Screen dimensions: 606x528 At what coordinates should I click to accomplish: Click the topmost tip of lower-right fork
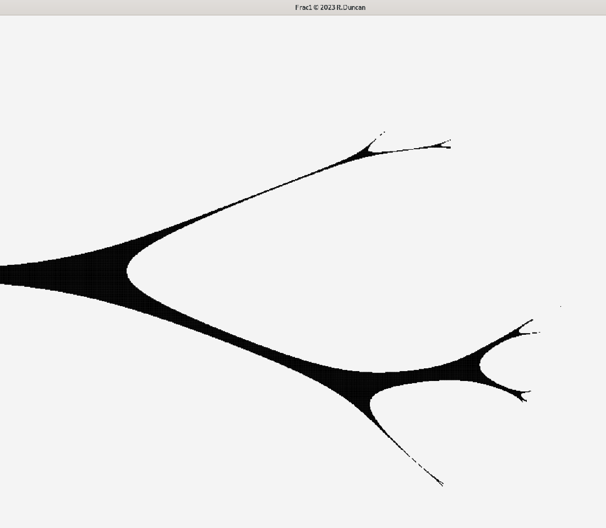pos(531,320)
